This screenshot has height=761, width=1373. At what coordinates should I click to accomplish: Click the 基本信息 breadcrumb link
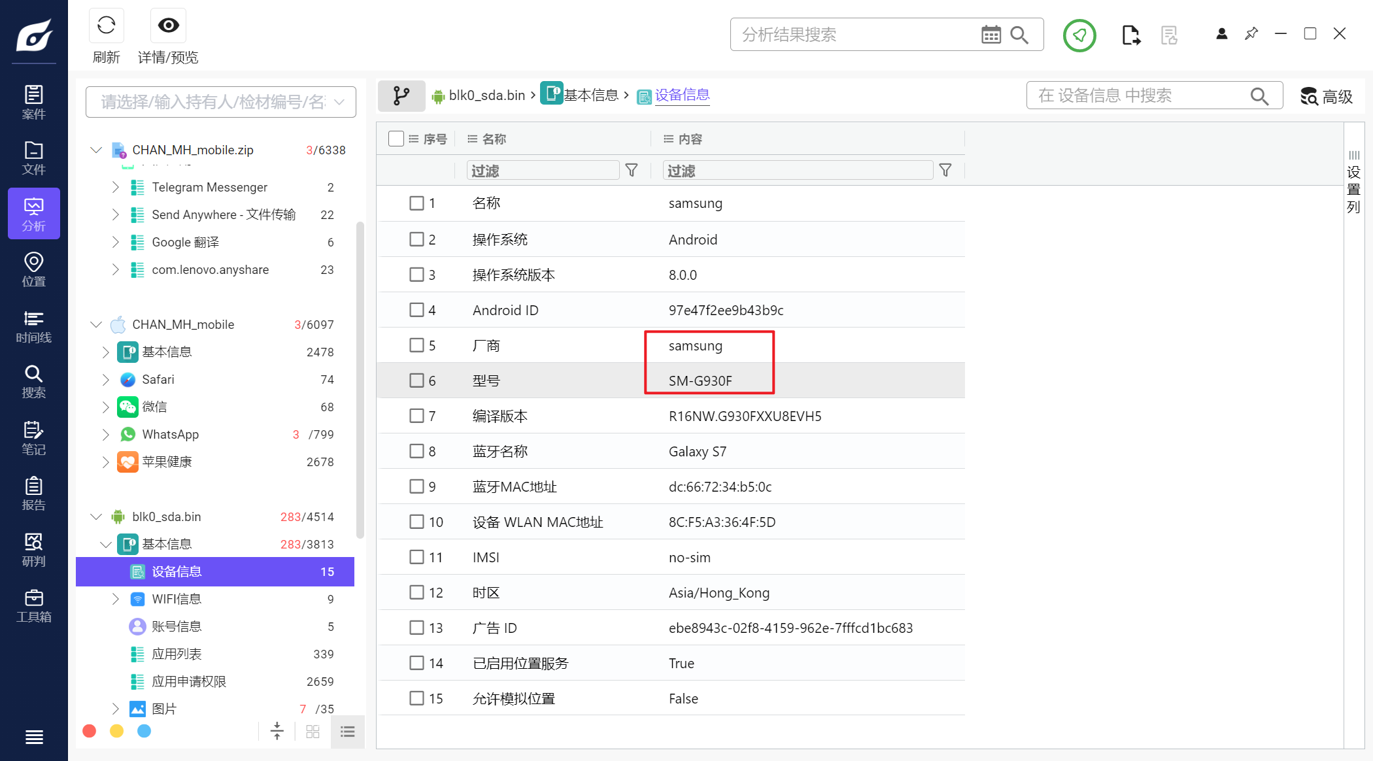(590, 95)
